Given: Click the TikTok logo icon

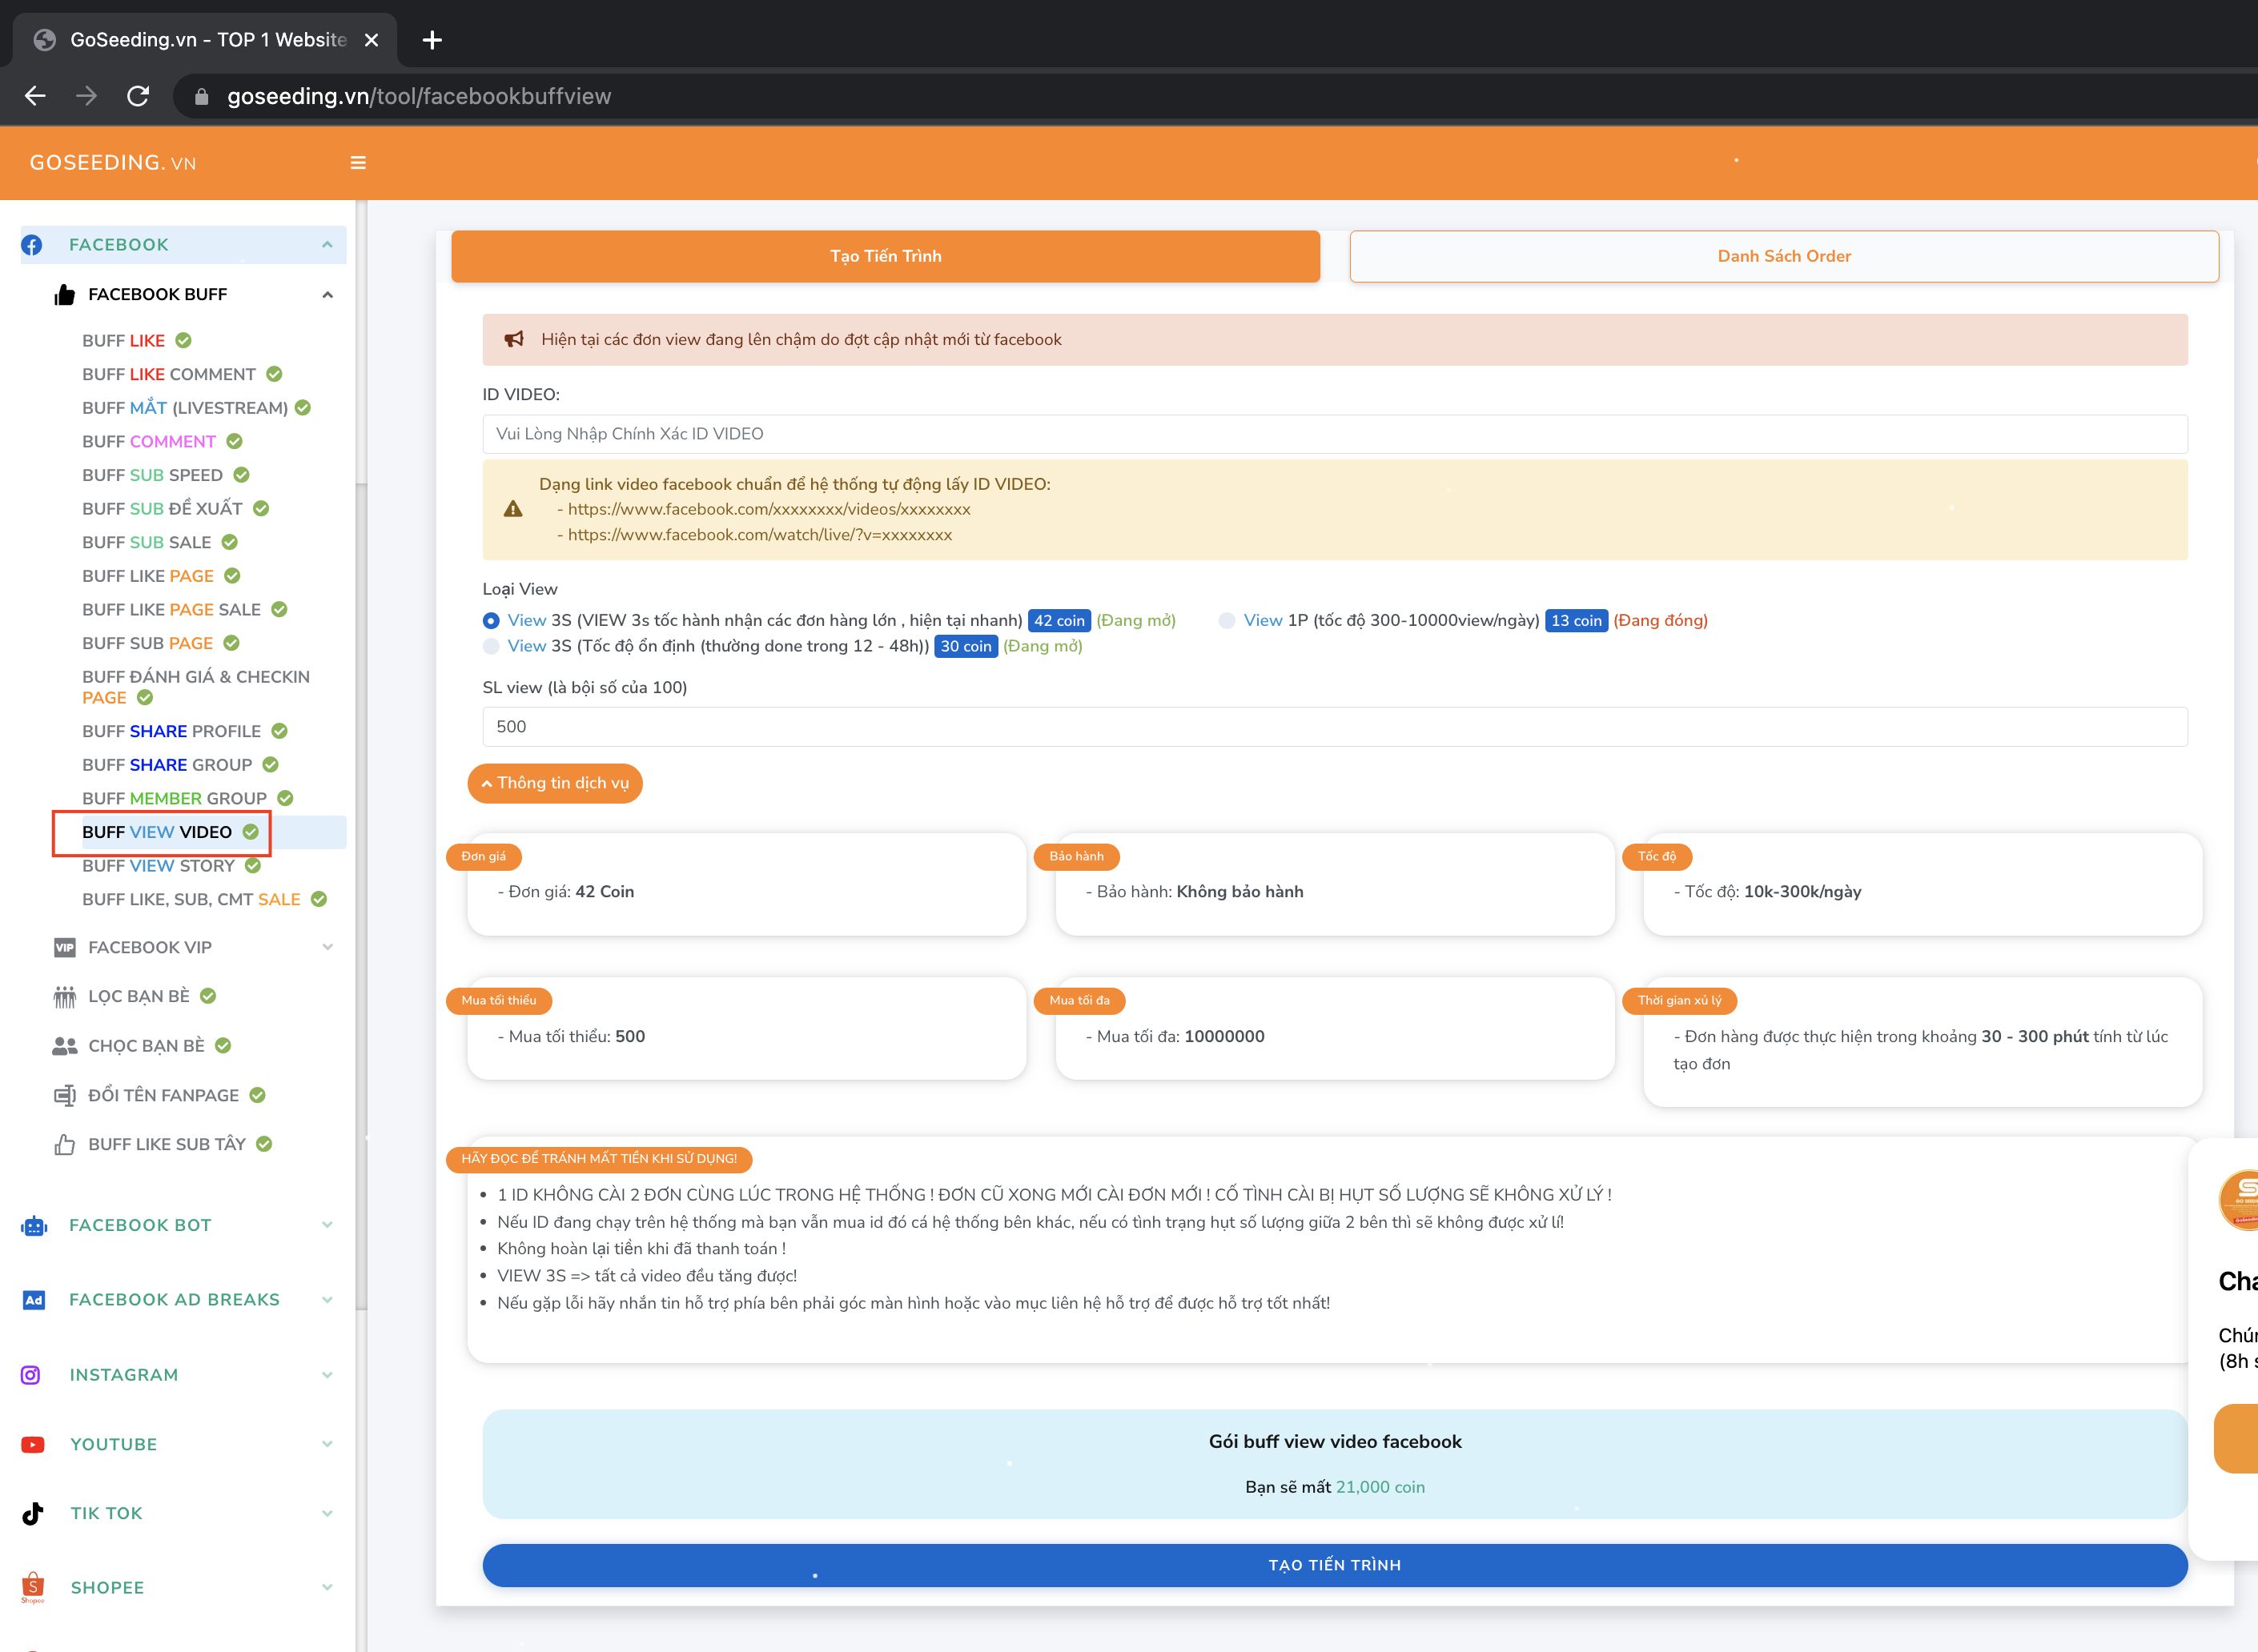Looking at the screenshot, I should pyautogui.click(x=33, y=1513).
